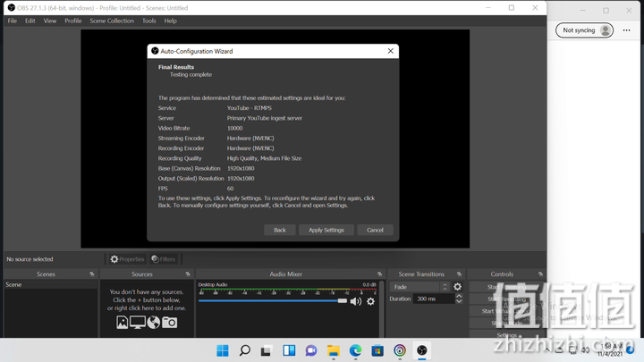Open Microsoft Edge on taskbar

355,350
